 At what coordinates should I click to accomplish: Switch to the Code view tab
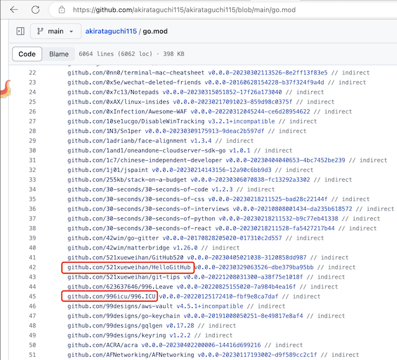coord(27,54)
